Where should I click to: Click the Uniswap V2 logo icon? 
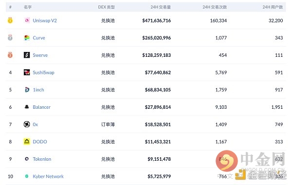[27, 20]
